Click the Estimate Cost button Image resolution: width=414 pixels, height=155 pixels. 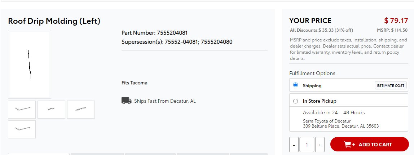pyautogui.click(x=391, y=85)
